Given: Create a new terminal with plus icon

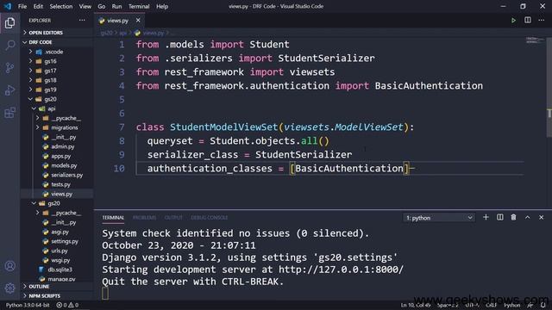Looking at the screenshot, I should [x=486, y=218].
